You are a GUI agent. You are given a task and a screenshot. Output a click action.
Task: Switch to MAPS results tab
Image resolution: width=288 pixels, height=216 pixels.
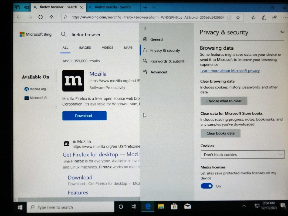tap(128, 48)
